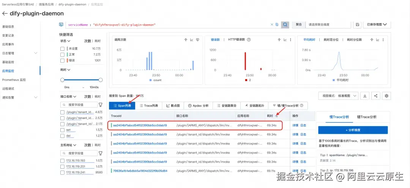Check host 172.16.119.241 filter
410x188 pixels.
[x=62, y=172]
